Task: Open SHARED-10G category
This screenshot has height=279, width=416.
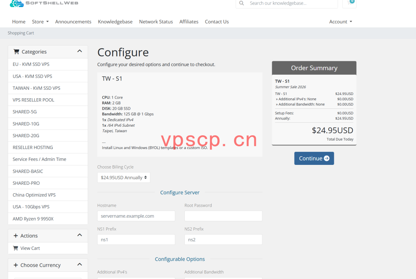Action: pos(48,123)
